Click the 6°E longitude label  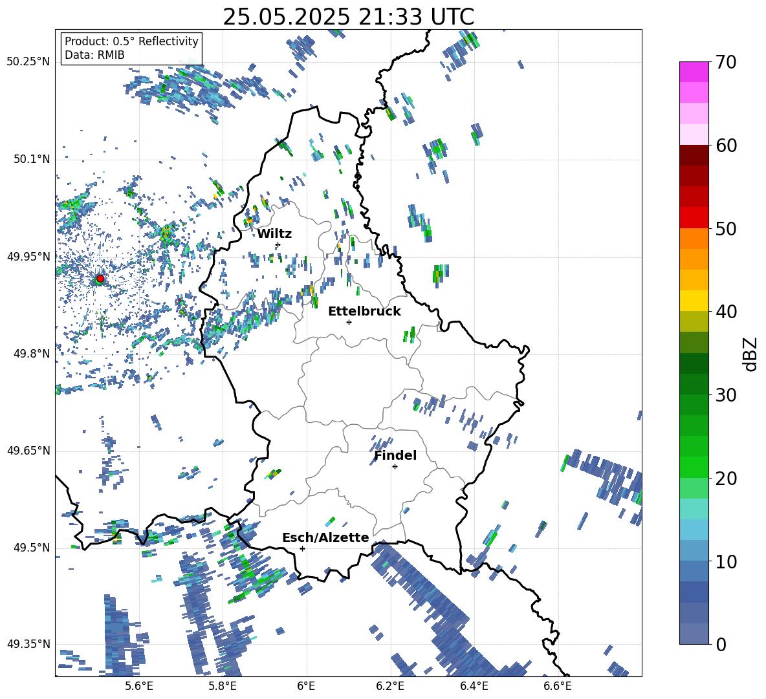(x=306, y=686)
